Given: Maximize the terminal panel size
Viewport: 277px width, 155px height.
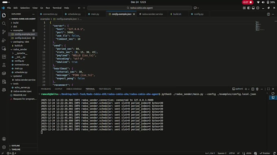Looking at the screenshot, I should coord(268,89).
